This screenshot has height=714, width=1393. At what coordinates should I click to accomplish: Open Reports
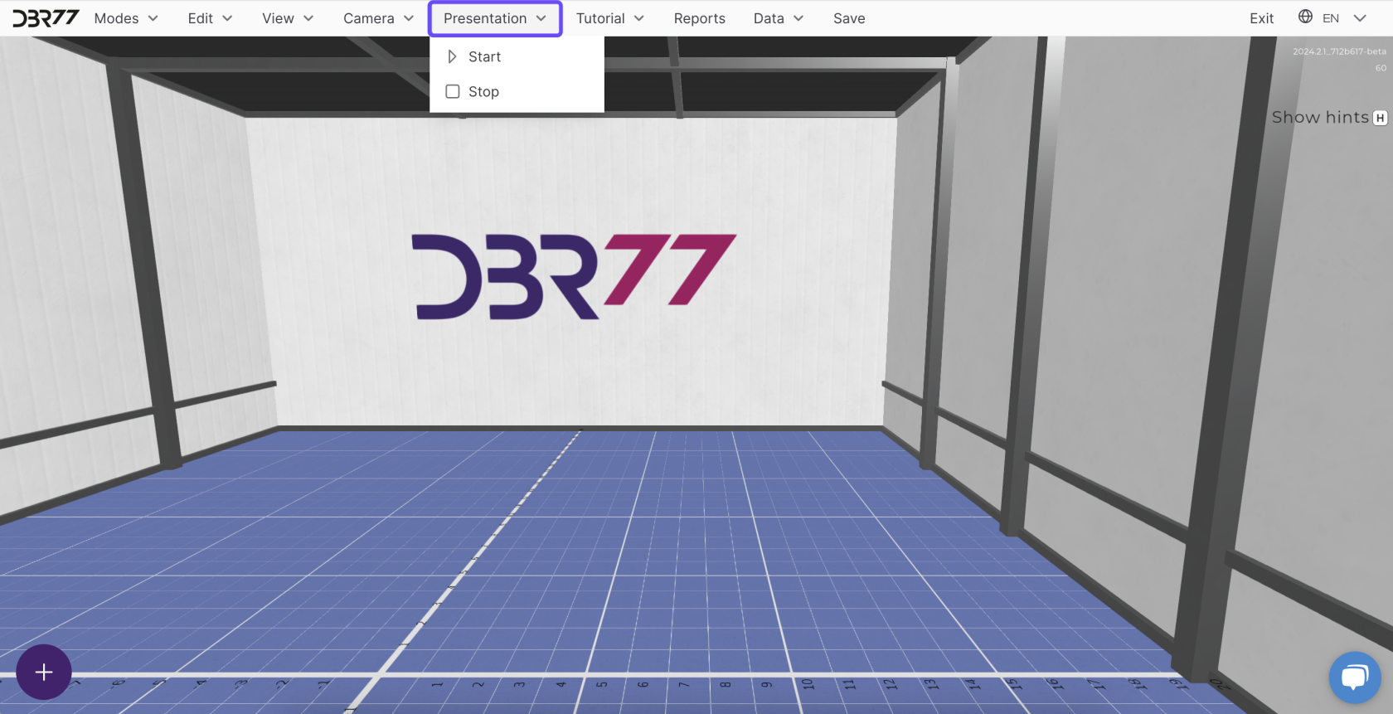tap(699, 18)
